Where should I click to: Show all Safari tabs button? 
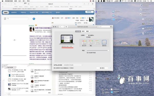pos(88,4)
